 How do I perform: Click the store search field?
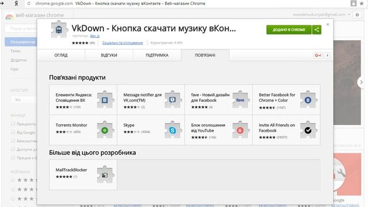coord(21,29)
